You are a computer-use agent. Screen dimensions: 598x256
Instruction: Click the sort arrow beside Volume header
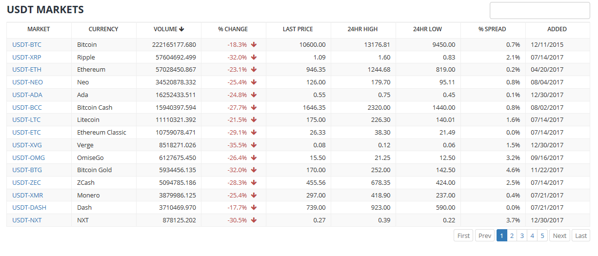181,29
